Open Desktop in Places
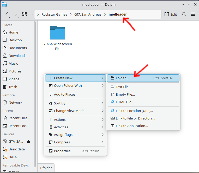This screenshot has width=199, height=173. [16, 40]
